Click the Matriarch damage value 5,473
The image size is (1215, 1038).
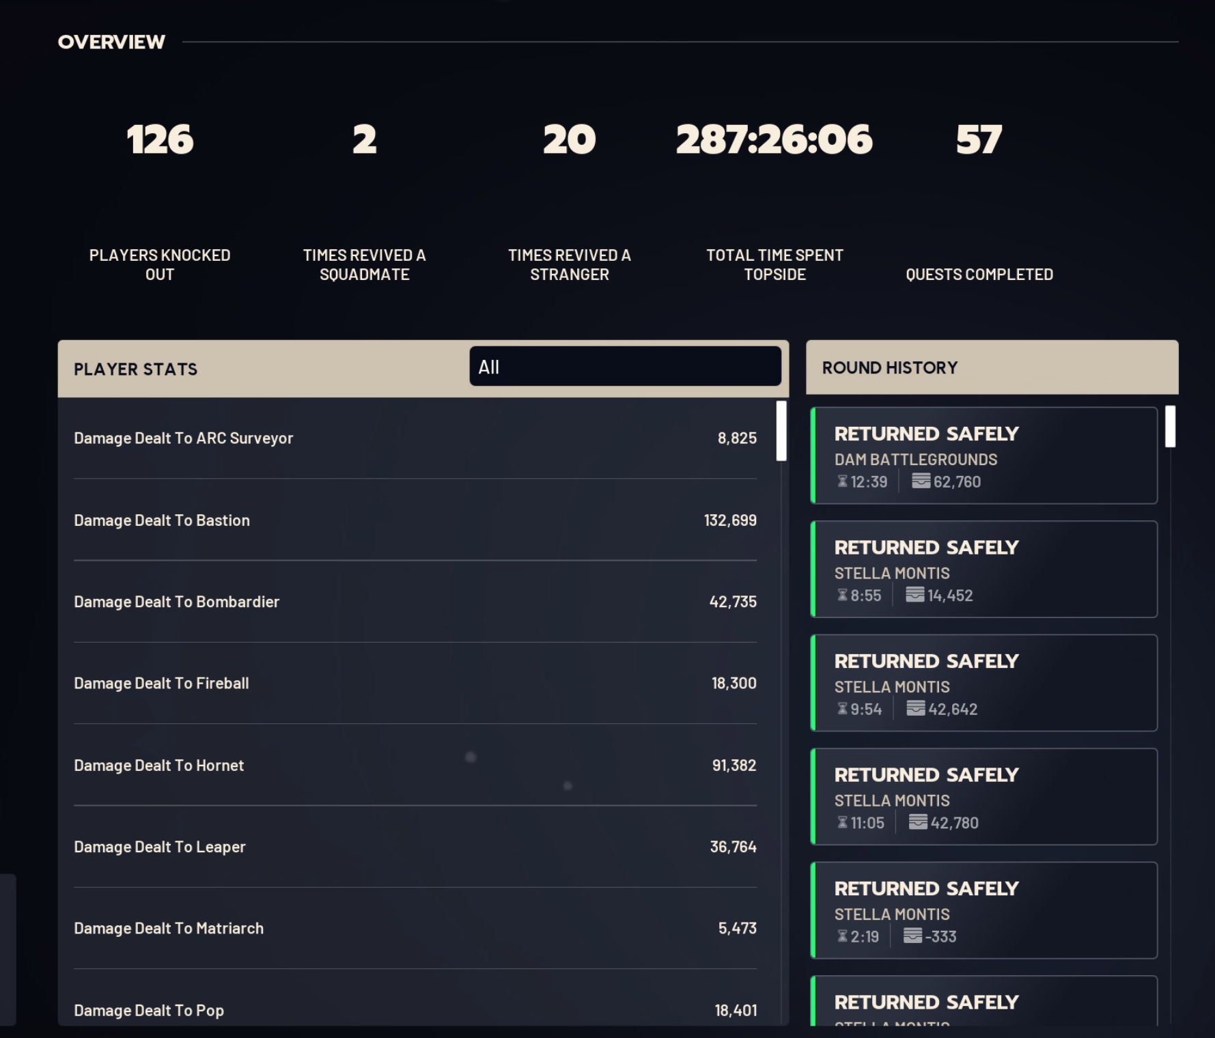(738, 928)
